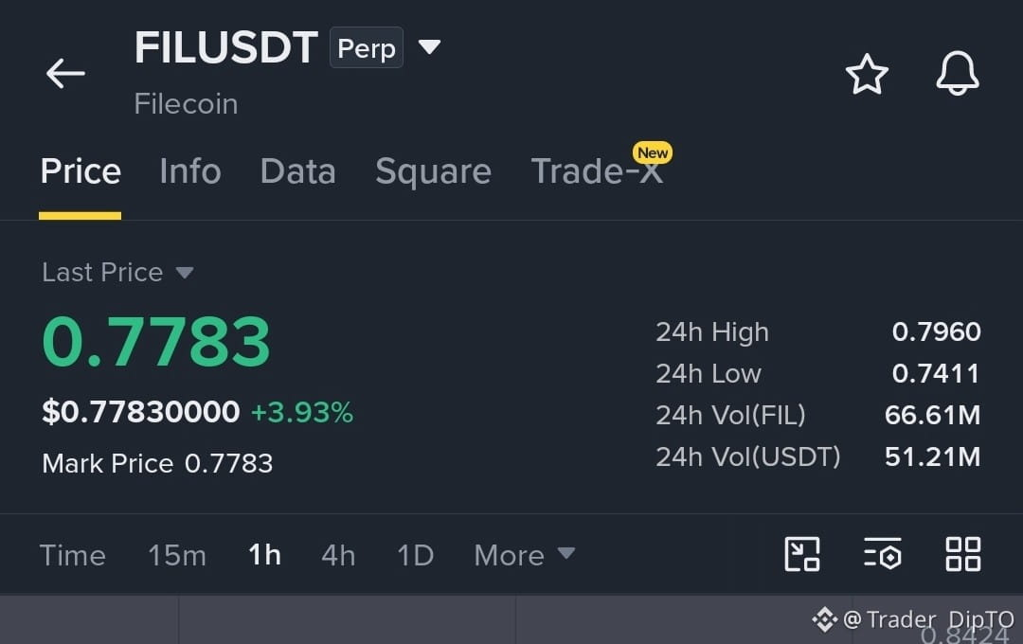Expand the More timeframes dropdown
The width and height of the screenshot is (1023, 644).
click(x=525, y=555)
